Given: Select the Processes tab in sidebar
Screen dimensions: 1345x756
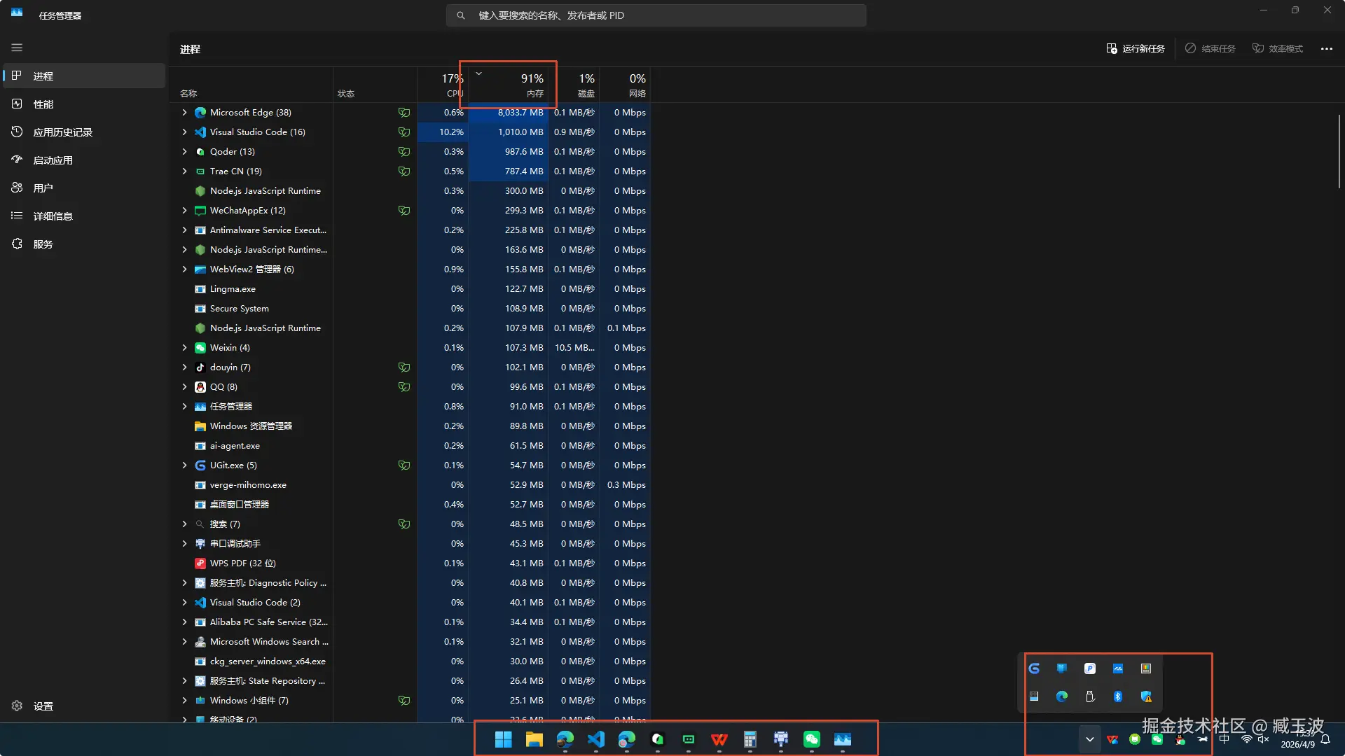Looking at the screenshot, I should point(43,76).
